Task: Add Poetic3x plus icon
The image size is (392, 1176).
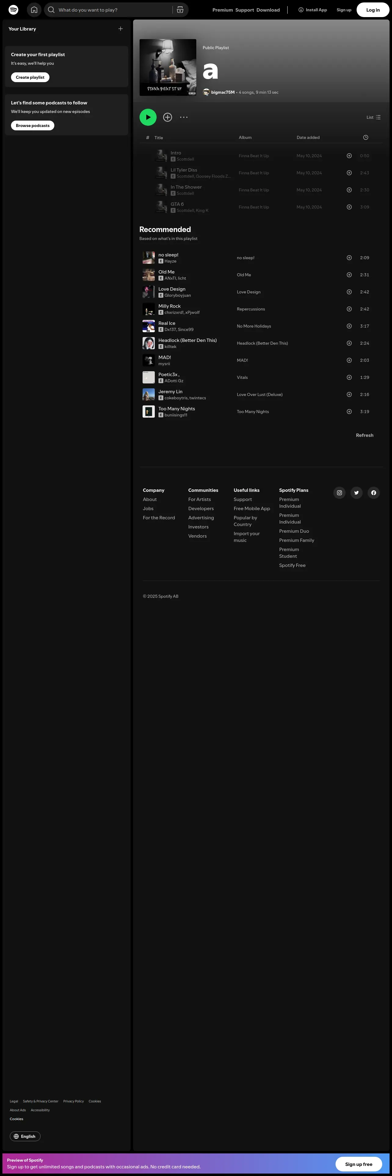Action: pos(349,378)
